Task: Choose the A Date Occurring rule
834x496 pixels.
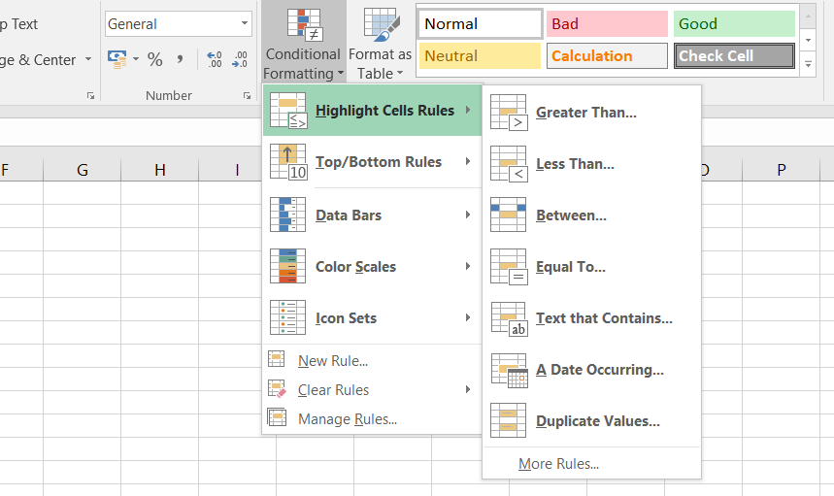Action: 599,370
